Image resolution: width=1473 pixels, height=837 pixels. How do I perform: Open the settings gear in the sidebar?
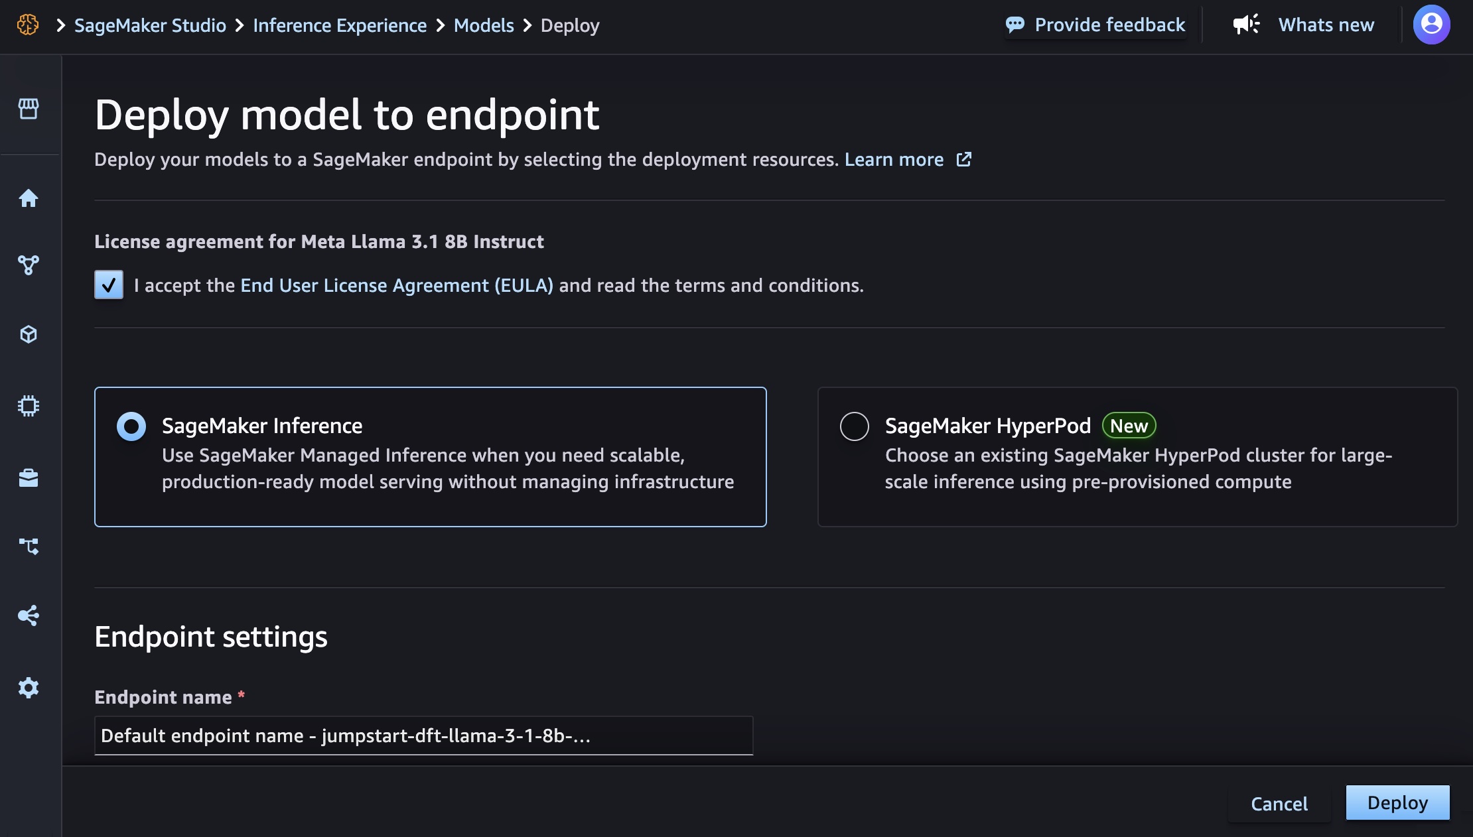tap(29, 688)
